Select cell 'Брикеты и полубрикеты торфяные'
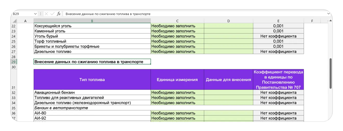343x131 pixels. pos(92,46)
